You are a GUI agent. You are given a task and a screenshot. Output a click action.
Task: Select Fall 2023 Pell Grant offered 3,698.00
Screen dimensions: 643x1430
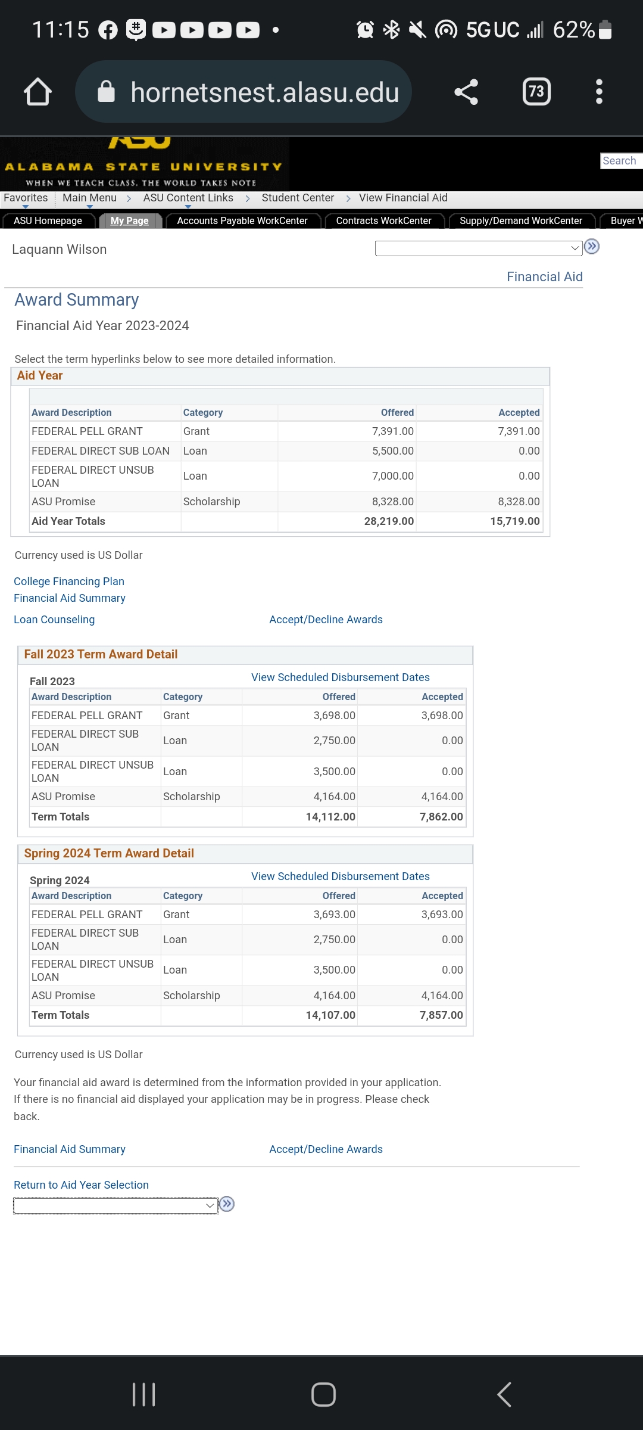(x=335, y=716)
